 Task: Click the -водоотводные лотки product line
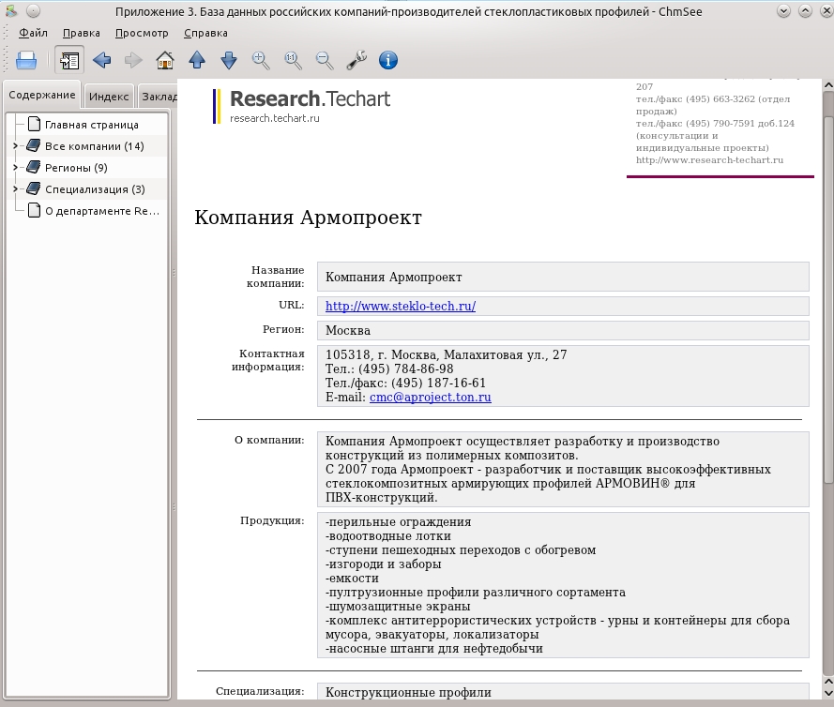388,536
